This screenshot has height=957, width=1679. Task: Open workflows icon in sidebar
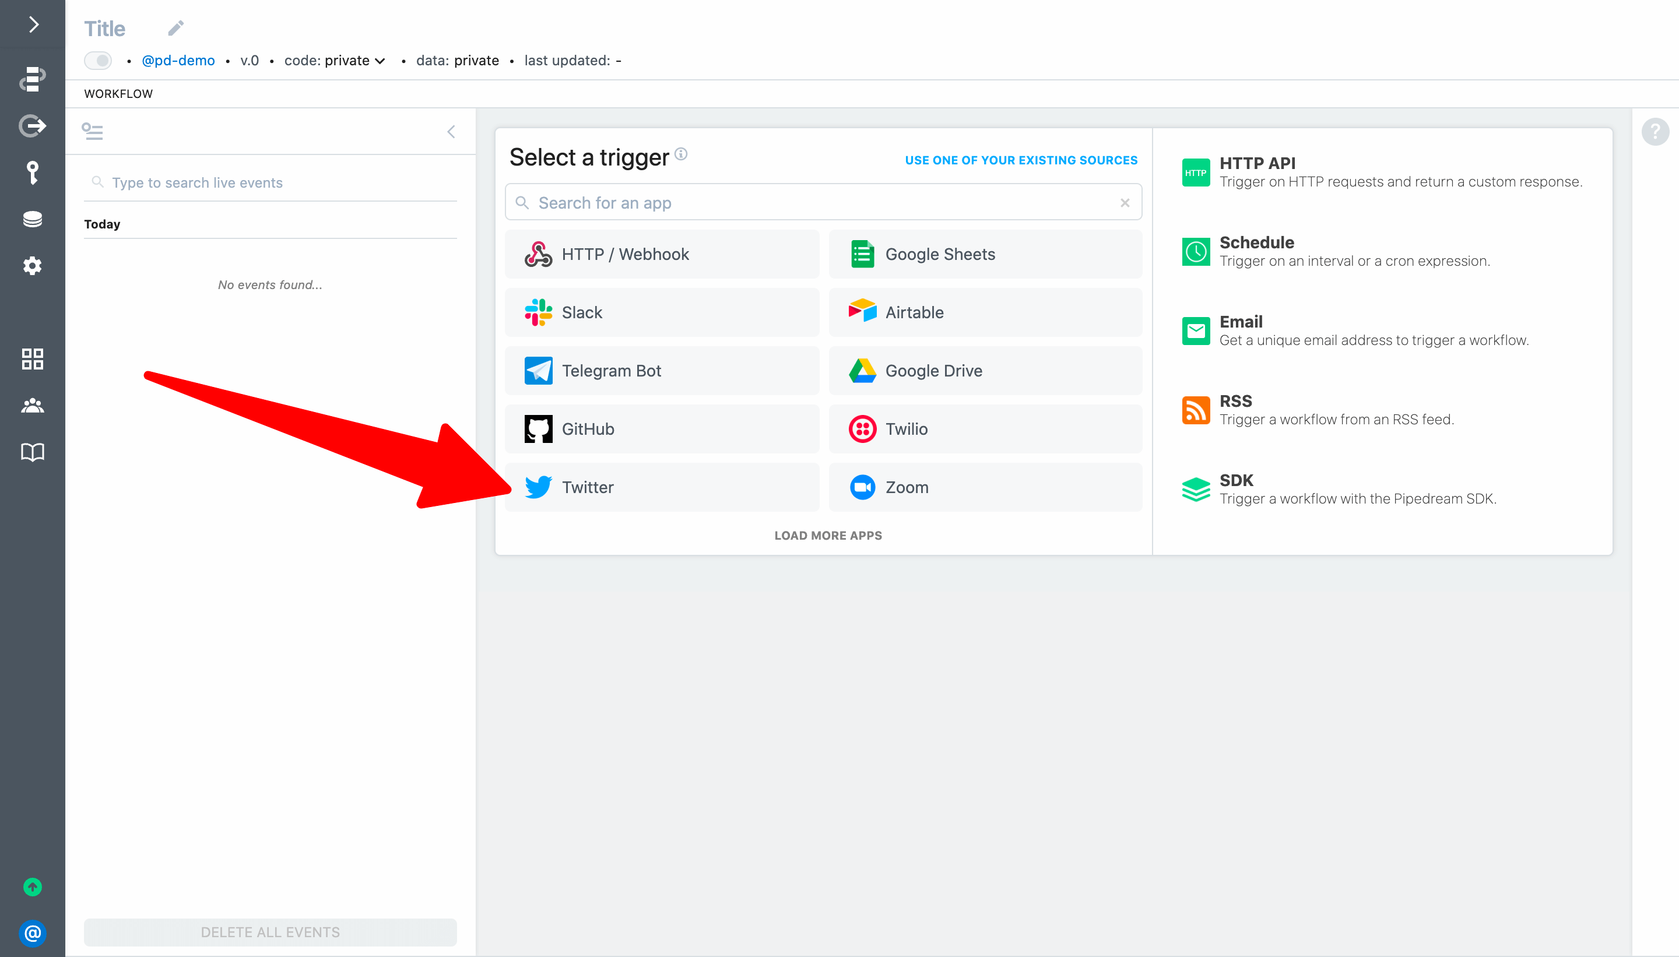[x=33, y=78]
